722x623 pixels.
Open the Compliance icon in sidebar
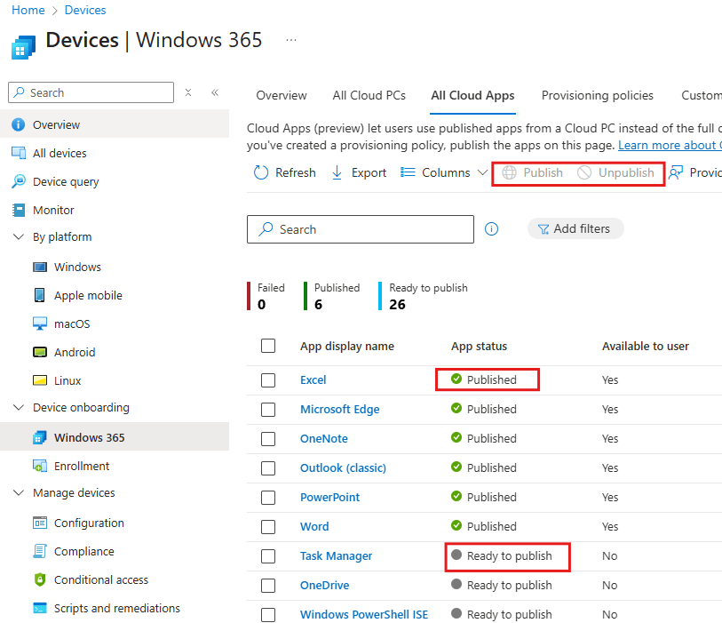[x=40, y=552]
